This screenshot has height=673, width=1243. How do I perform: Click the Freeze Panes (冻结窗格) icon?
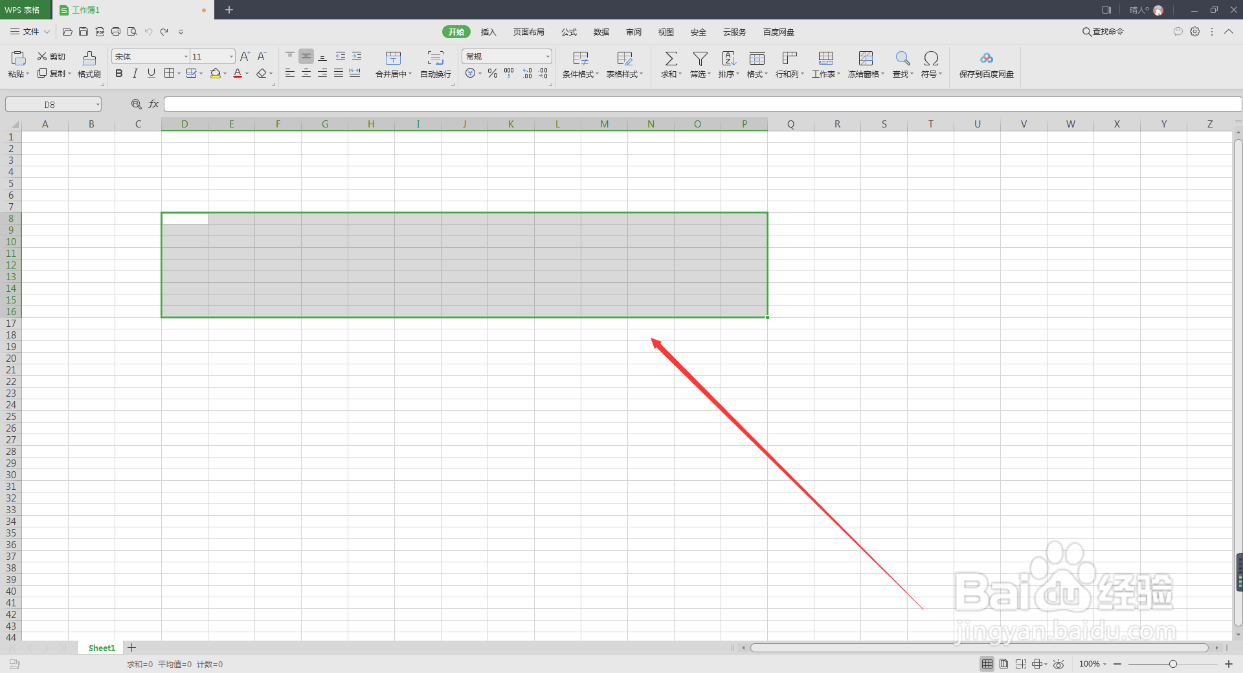point(866,58)
